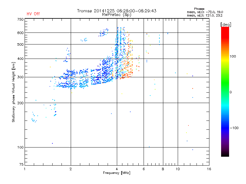246x184 pixels.
Task: Click x-axis tick label "8"
Action: [x=163, y=169]
